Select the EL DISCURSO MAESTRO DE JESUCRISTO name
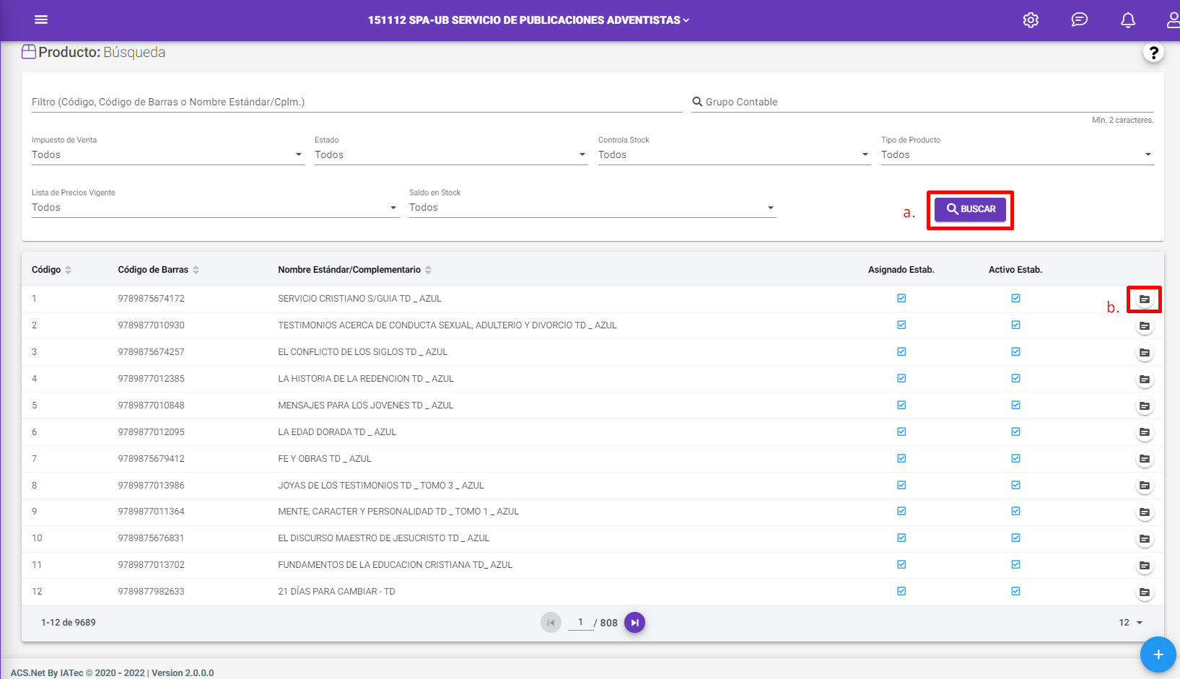 pos(384,538)
